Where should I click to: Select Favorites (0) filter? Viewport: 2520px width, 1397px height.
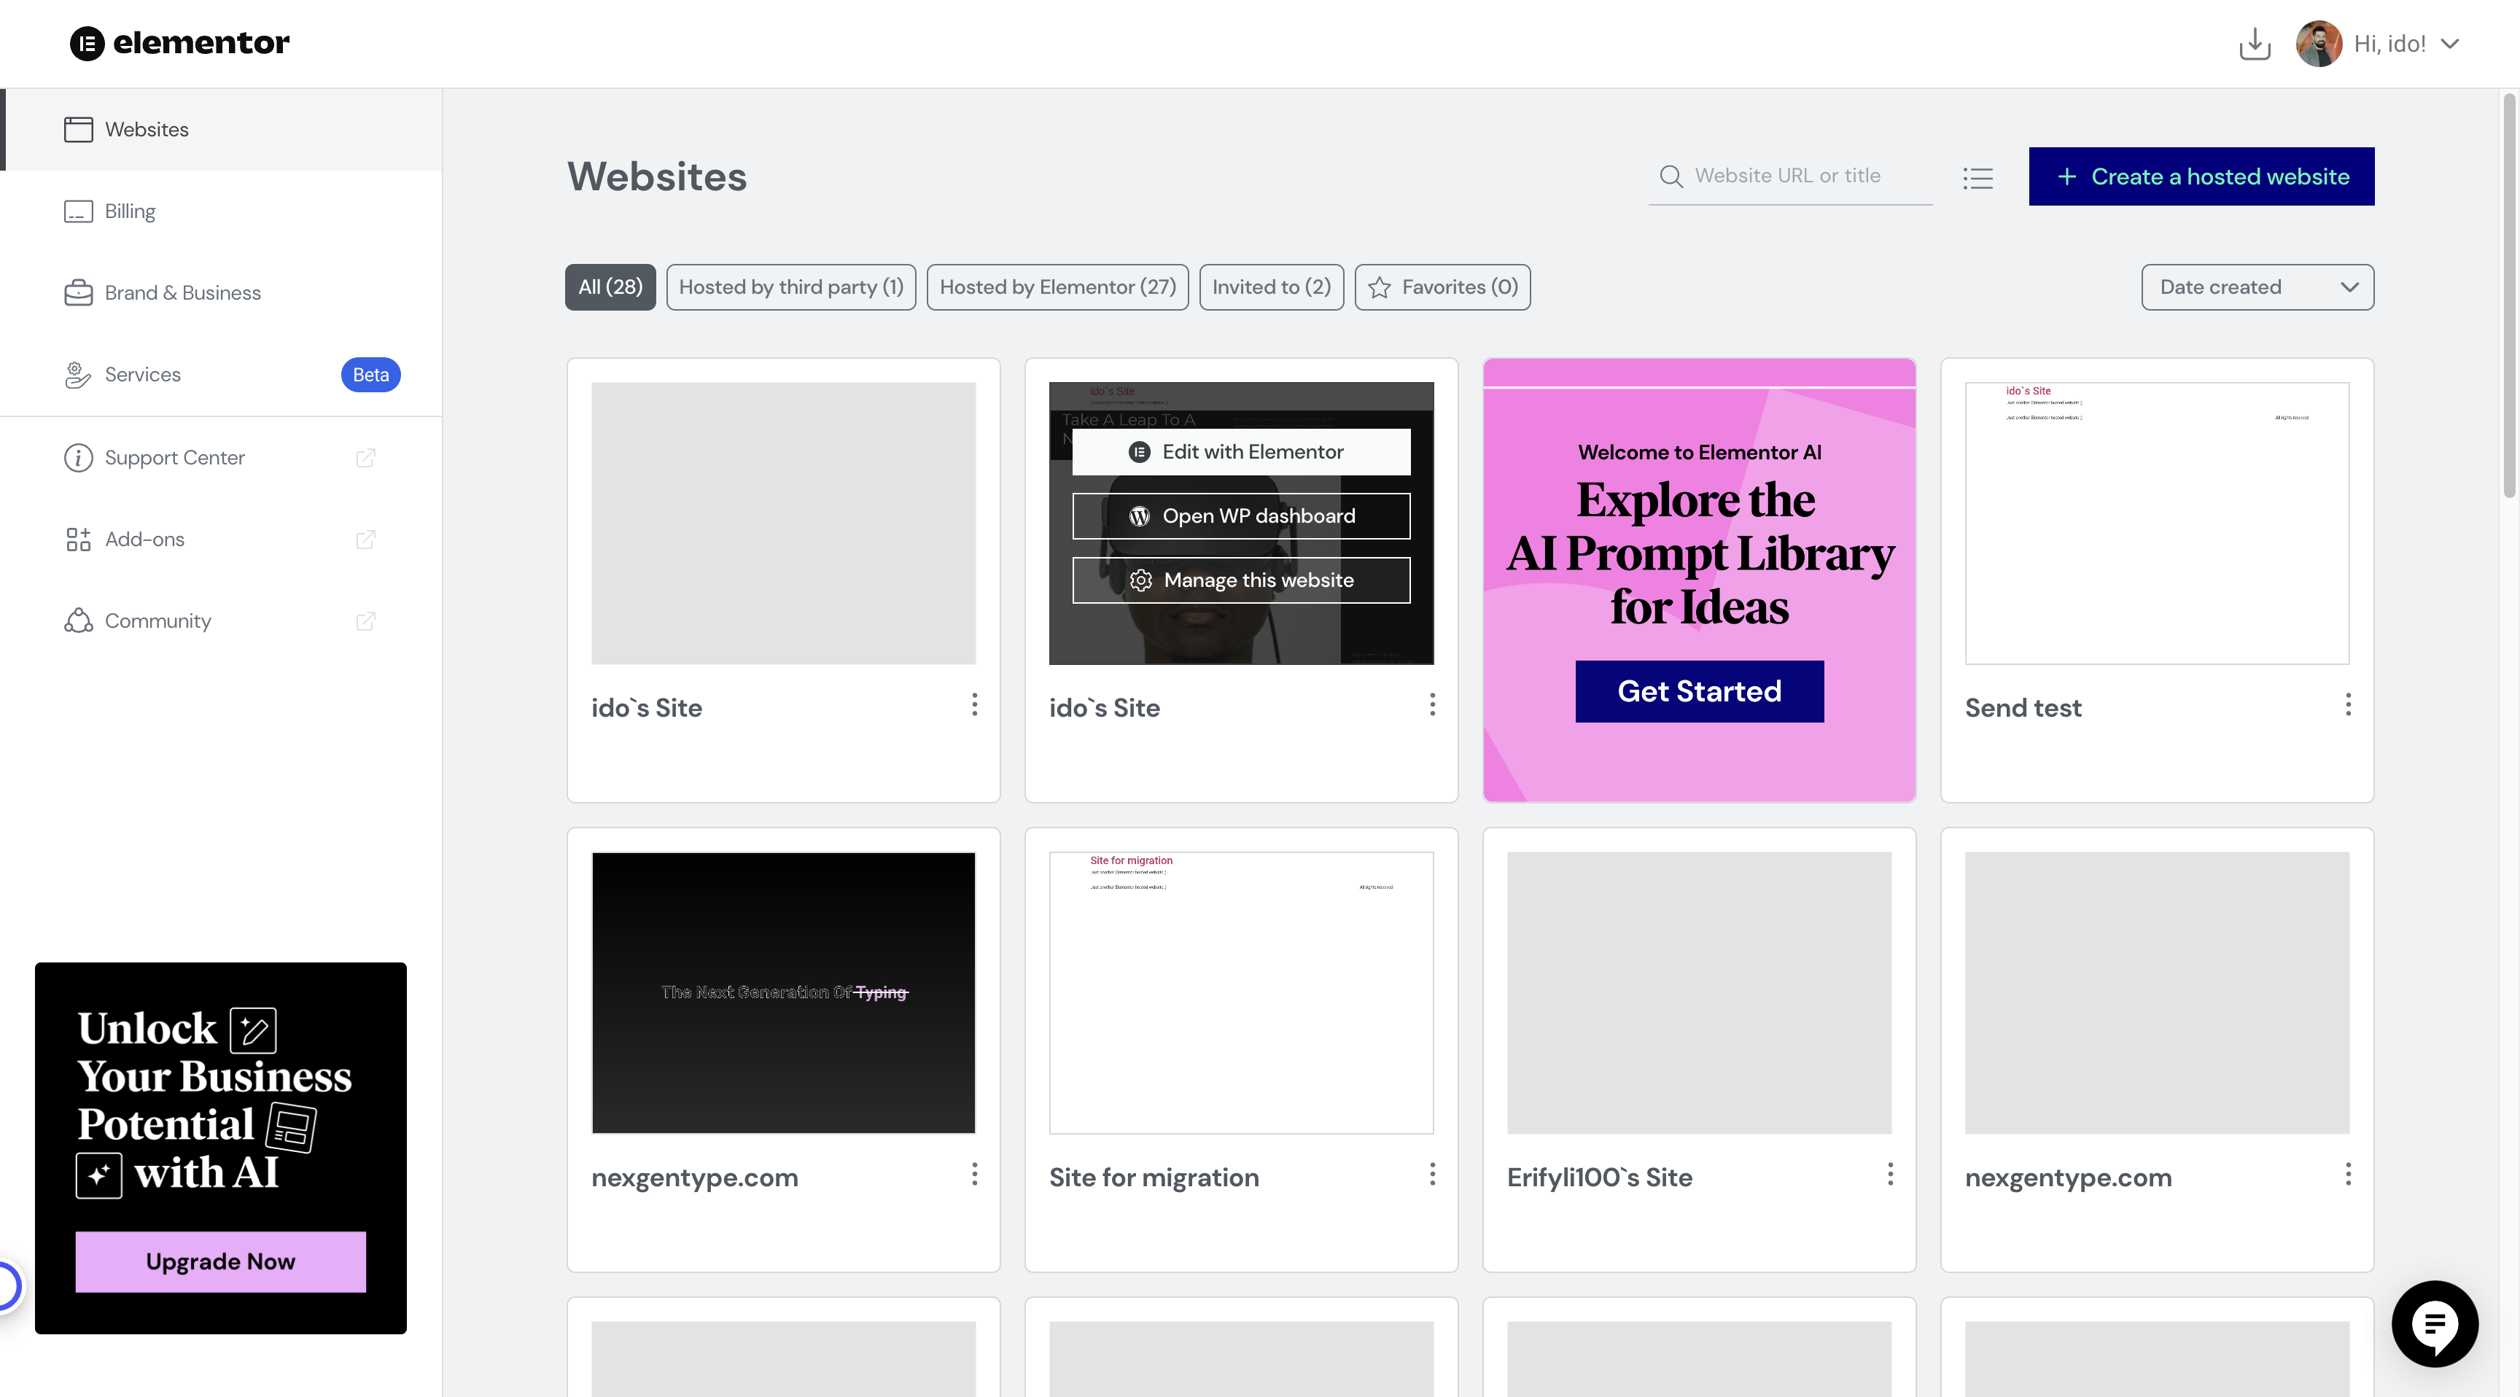click(1442, 287)
